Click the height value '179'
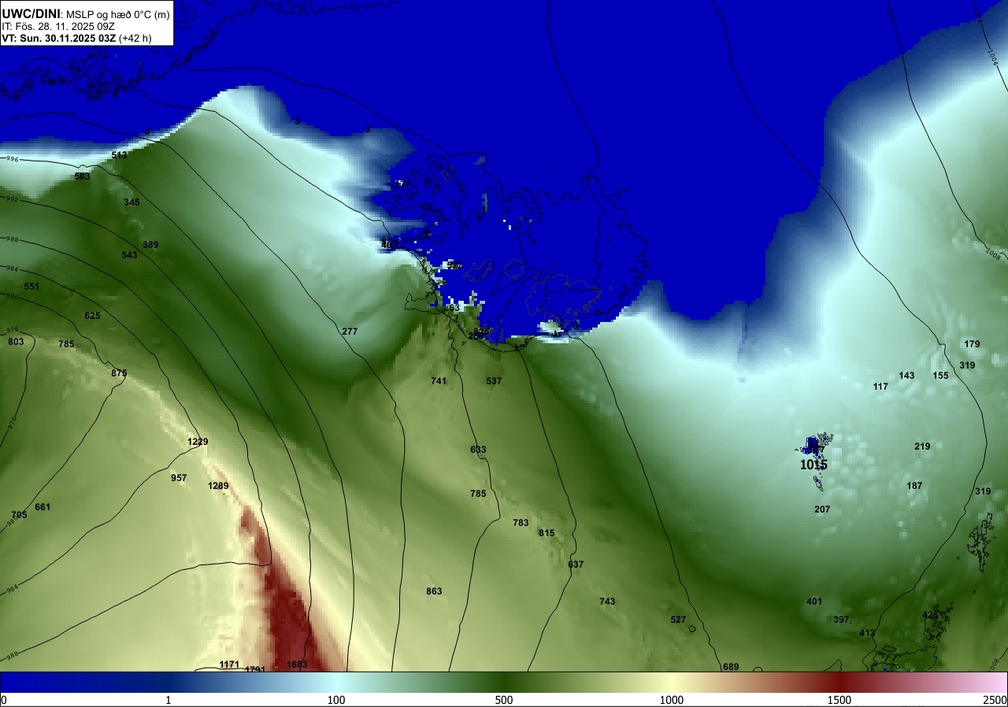 point(972,344)
